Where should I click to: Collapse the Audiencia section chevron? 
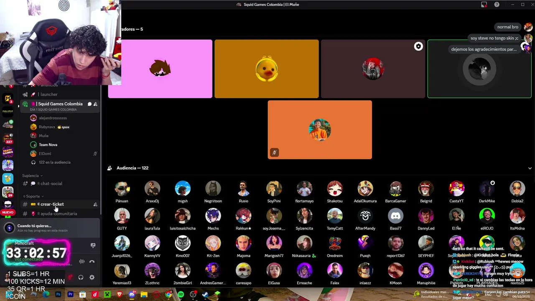[530, 168]
